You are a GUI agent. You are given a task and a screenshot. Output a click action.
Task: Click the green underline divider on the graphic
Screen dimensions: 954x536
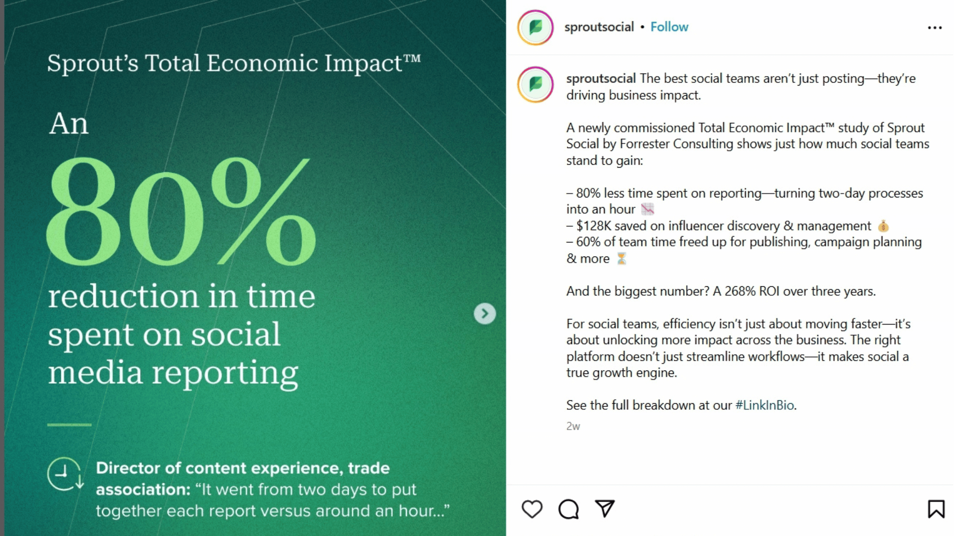click(x=69, y=424)
